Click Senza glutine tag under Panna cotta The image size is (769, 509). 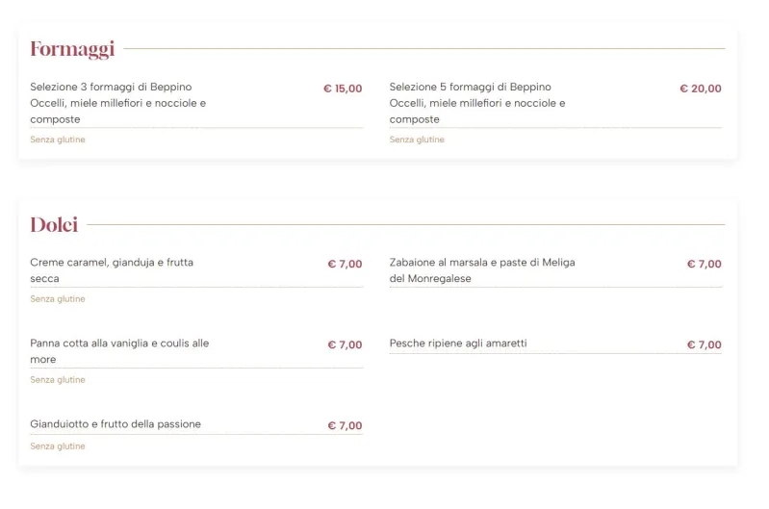(58, 380)
